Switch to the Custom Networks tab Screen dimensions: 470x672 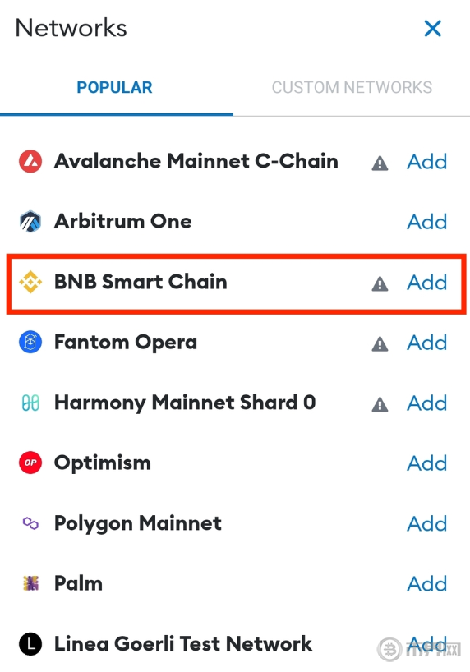[352, 87]
